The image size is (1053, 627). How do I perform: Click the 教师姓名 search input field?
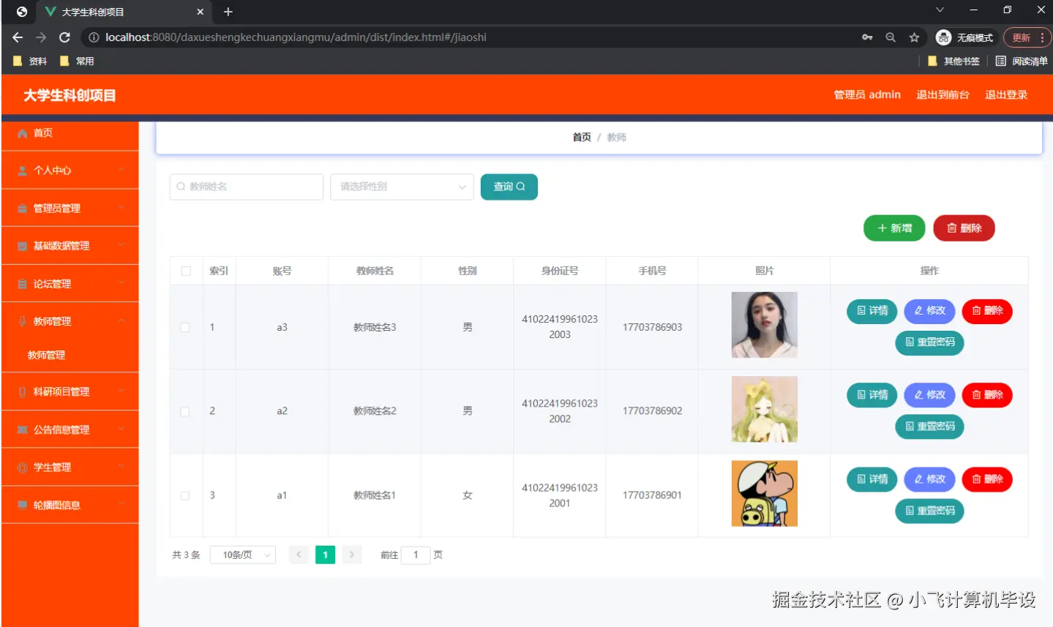point(246,187)
